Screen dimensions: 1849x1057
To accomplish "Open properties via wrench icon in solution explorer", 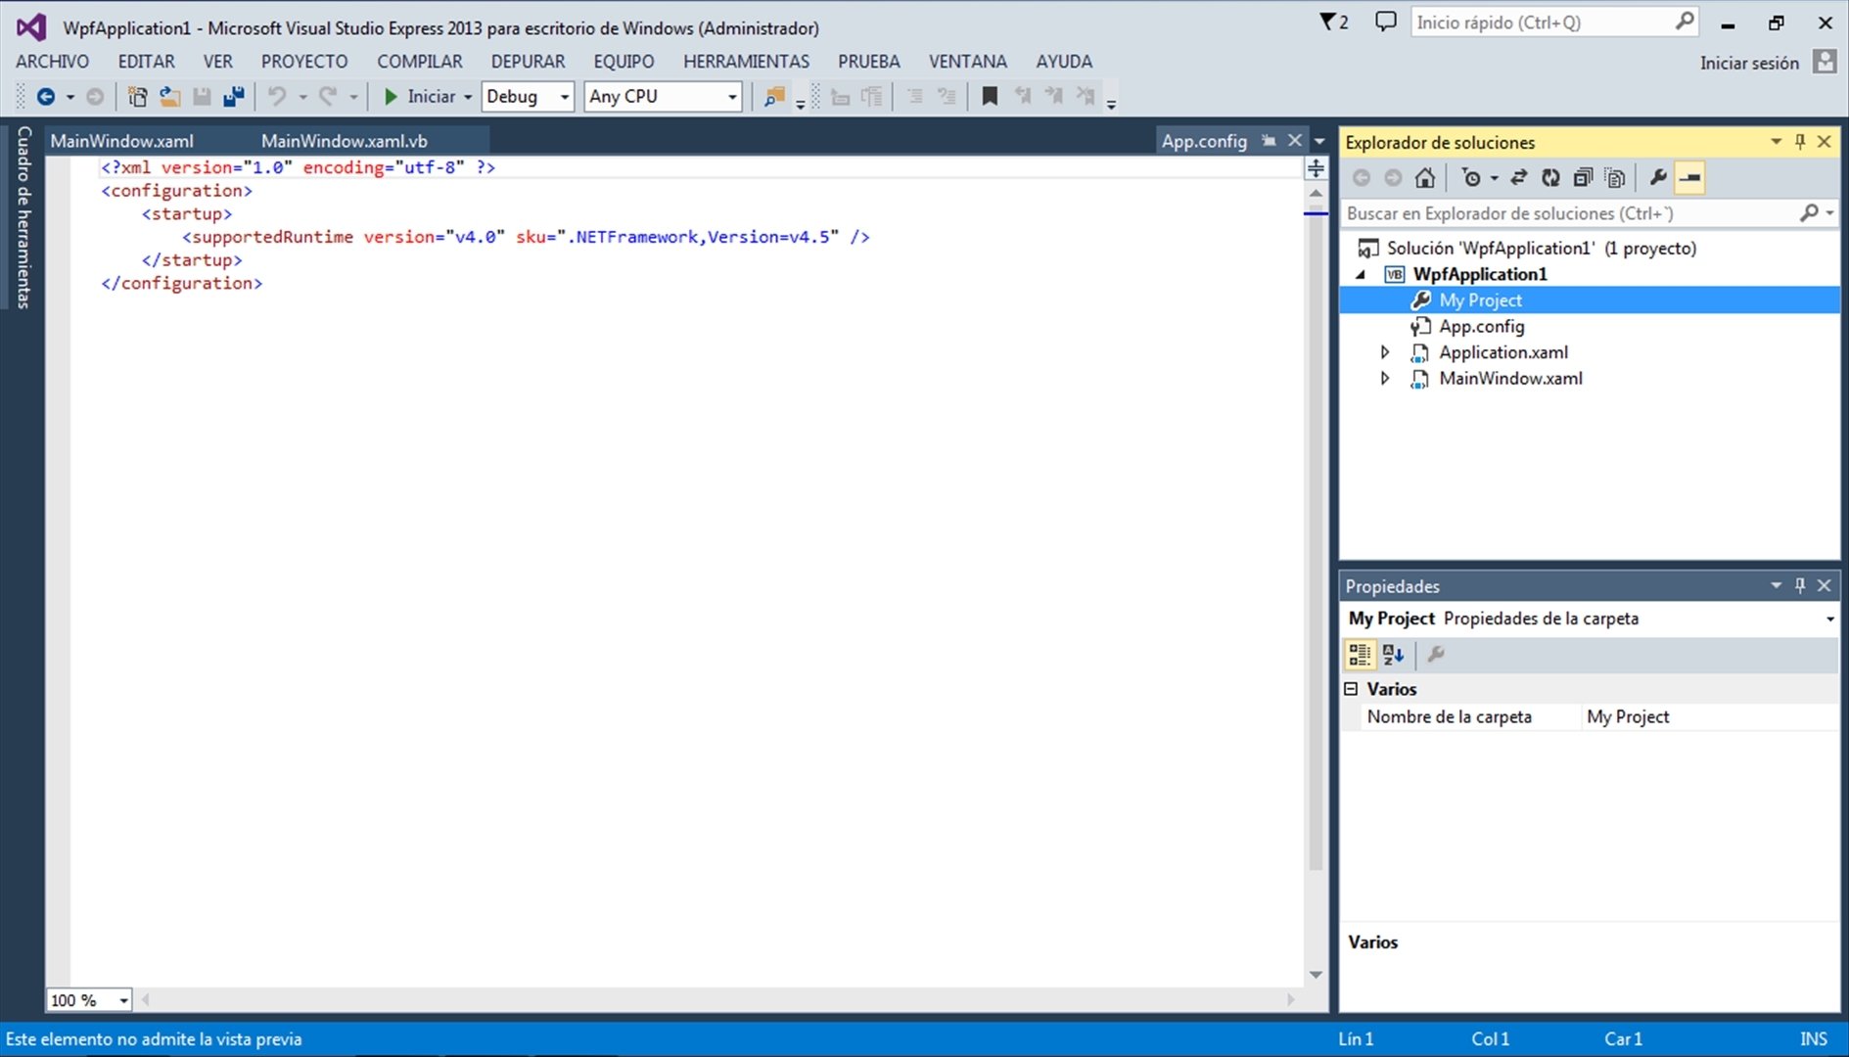I will pyautogui.click(x=1658, y=178).
